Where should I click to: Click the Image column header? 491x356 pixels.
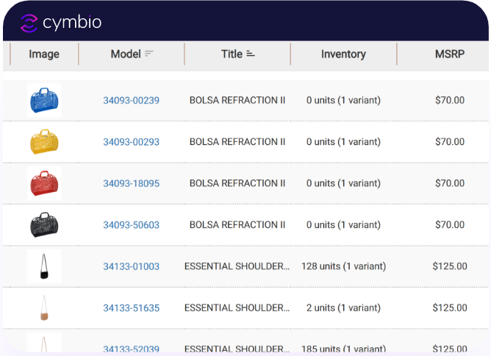pos(44,54)
